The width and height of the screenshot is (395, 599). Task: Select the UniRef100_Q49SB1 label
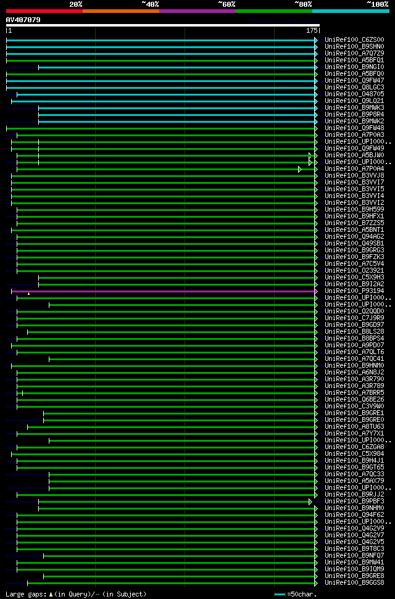(354, 243)
